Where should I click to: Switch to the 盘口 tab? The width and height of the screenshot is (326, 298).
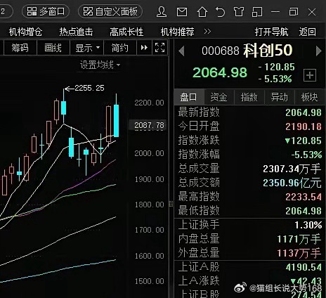(x=189, y=97)
